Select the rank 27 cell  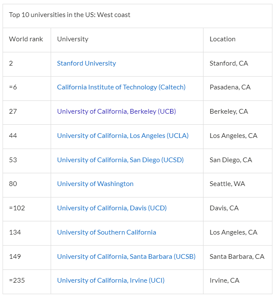click(x=27, y=112)
